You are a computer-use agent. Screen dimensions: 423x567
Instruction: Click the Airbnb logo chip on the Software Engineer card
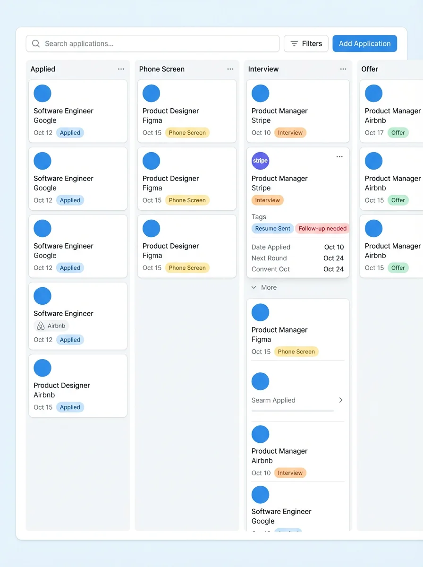[51, 326]
